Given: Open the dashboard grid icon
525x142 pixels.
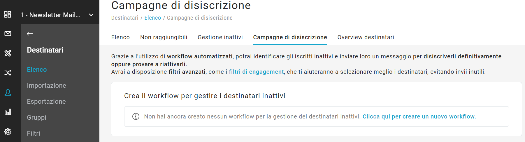Looking at the screenshot, I should coord(8,14).
